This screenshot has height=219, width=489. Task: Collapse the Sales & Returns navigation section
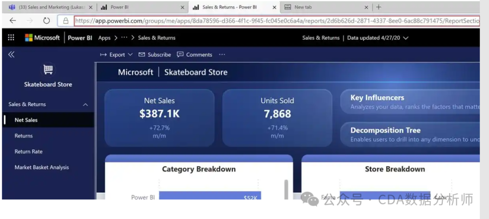tap(85, 105)
